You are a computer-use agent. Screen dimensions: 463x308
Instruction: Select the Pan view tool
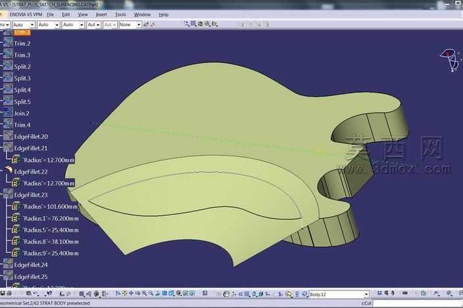pyautogui.click(x=131, y=294)
